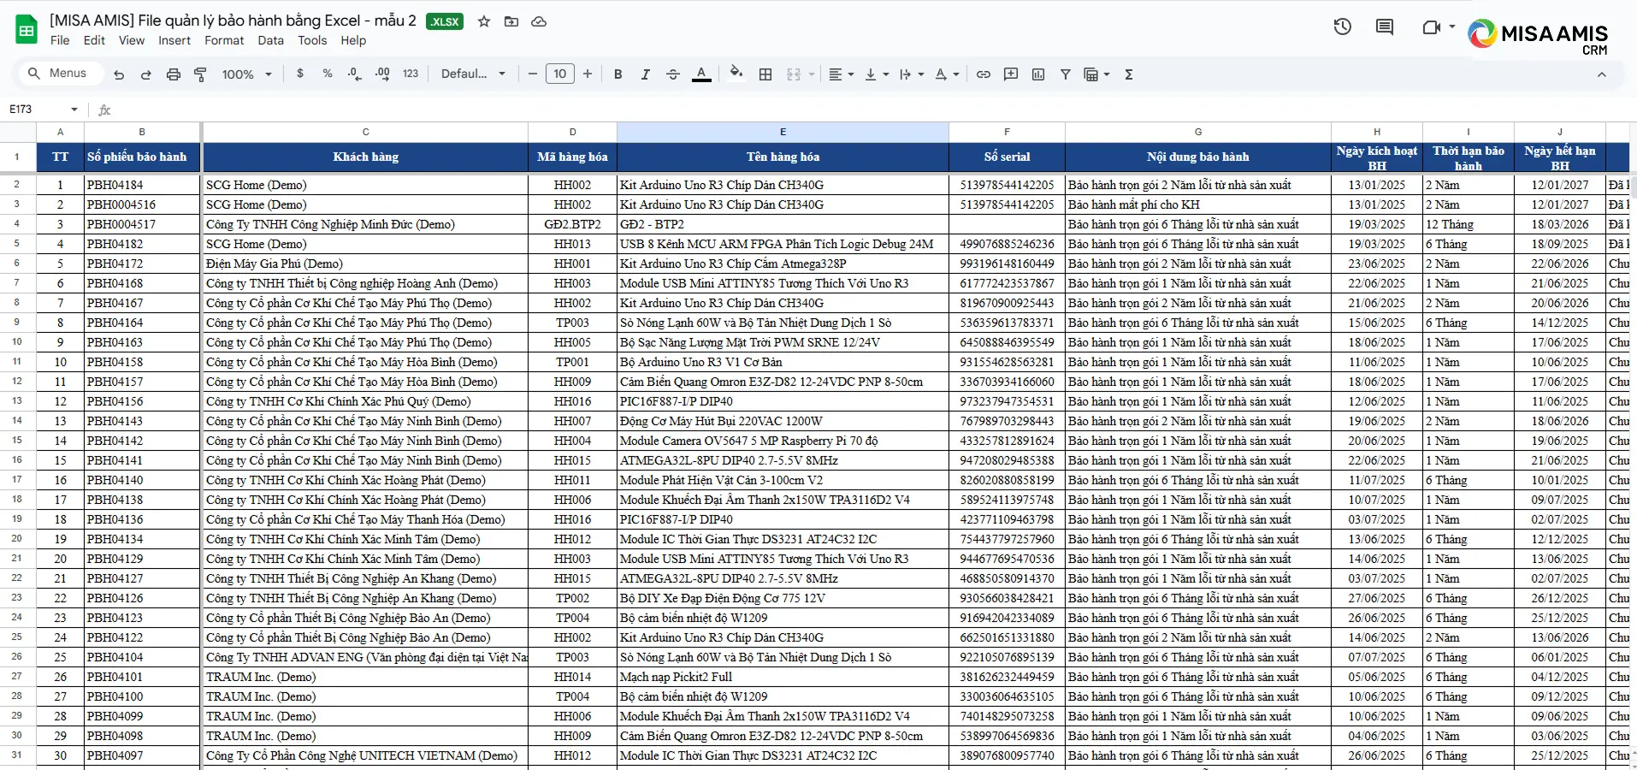This screenshot has height=770, width=1637.
Task: Open the Borders tool
Action: (x=765, y=74)
